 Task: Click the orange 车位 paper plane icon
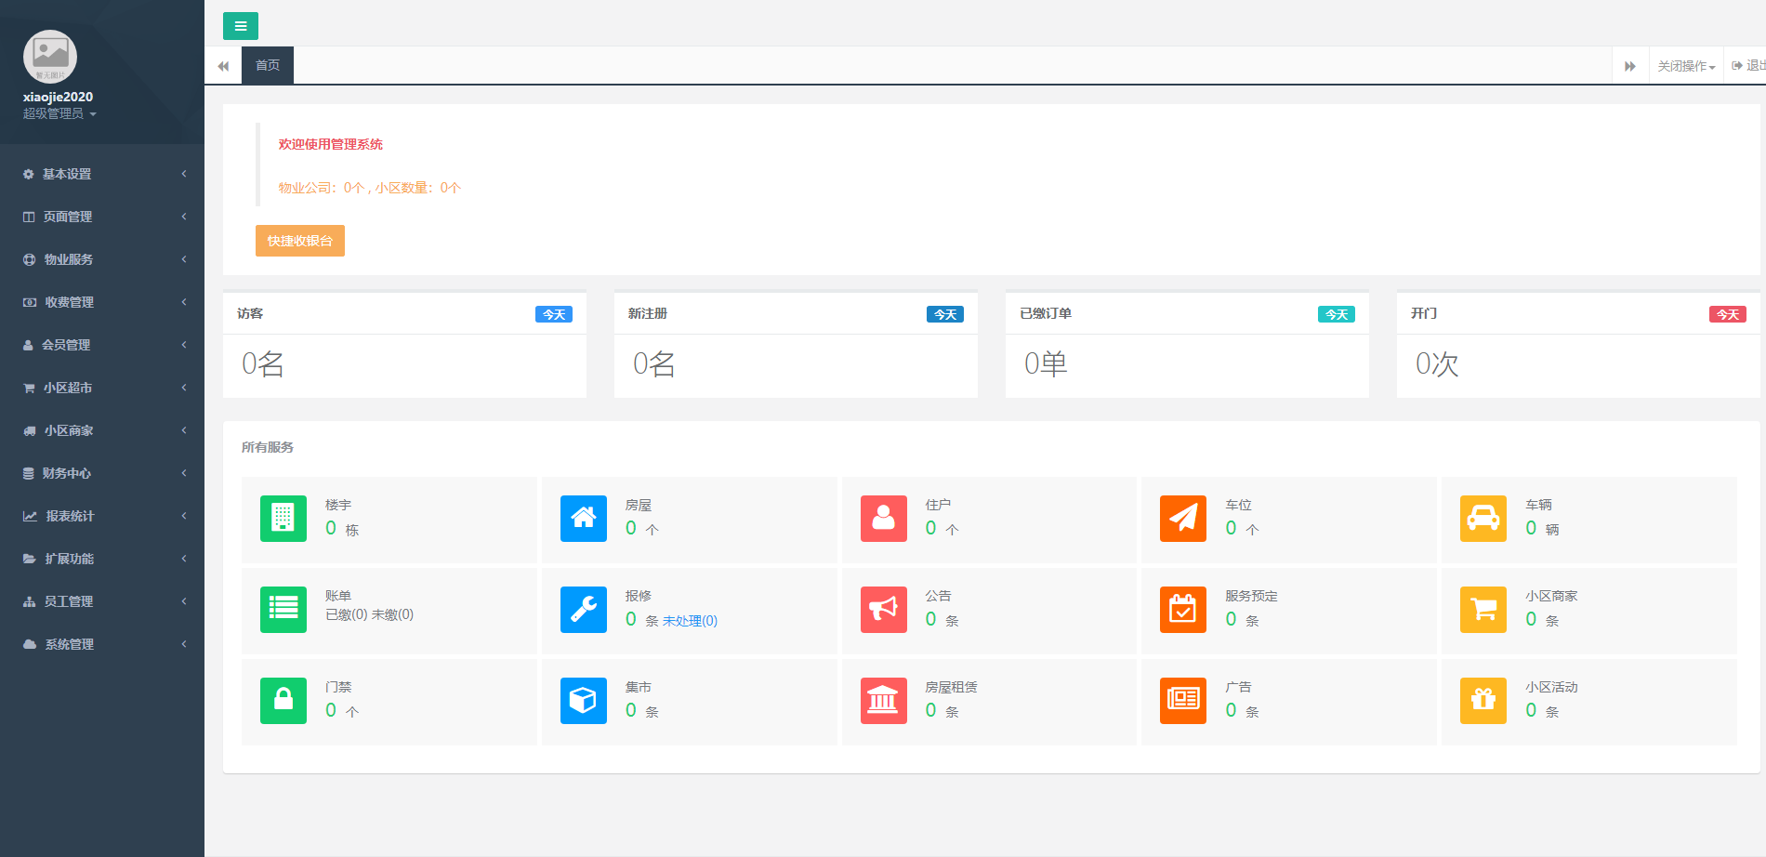1182,518
